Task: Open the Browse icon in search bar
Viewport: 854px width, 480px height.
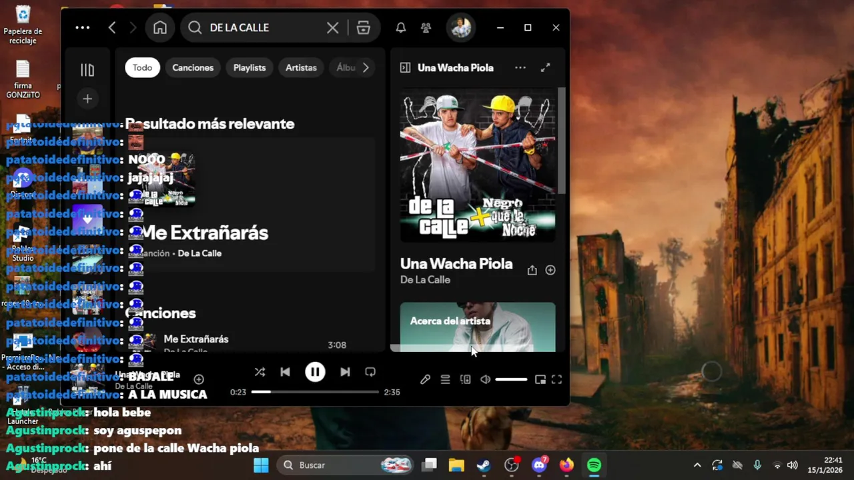Action: coord(363,27)
